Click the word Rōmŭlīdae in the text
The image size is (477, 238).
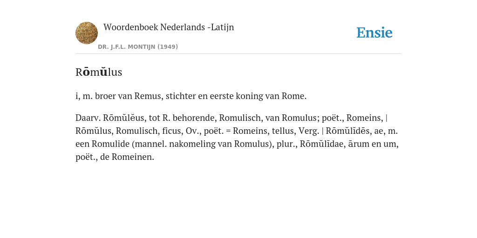322,144
